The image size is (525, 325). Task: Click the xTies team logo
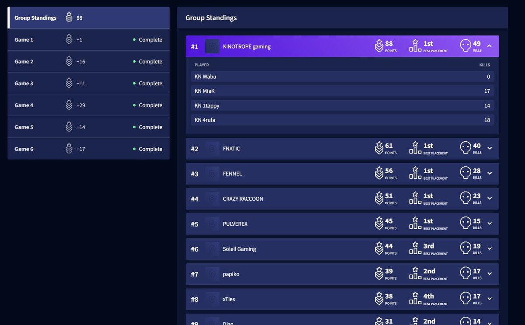[x=212, y=299]
